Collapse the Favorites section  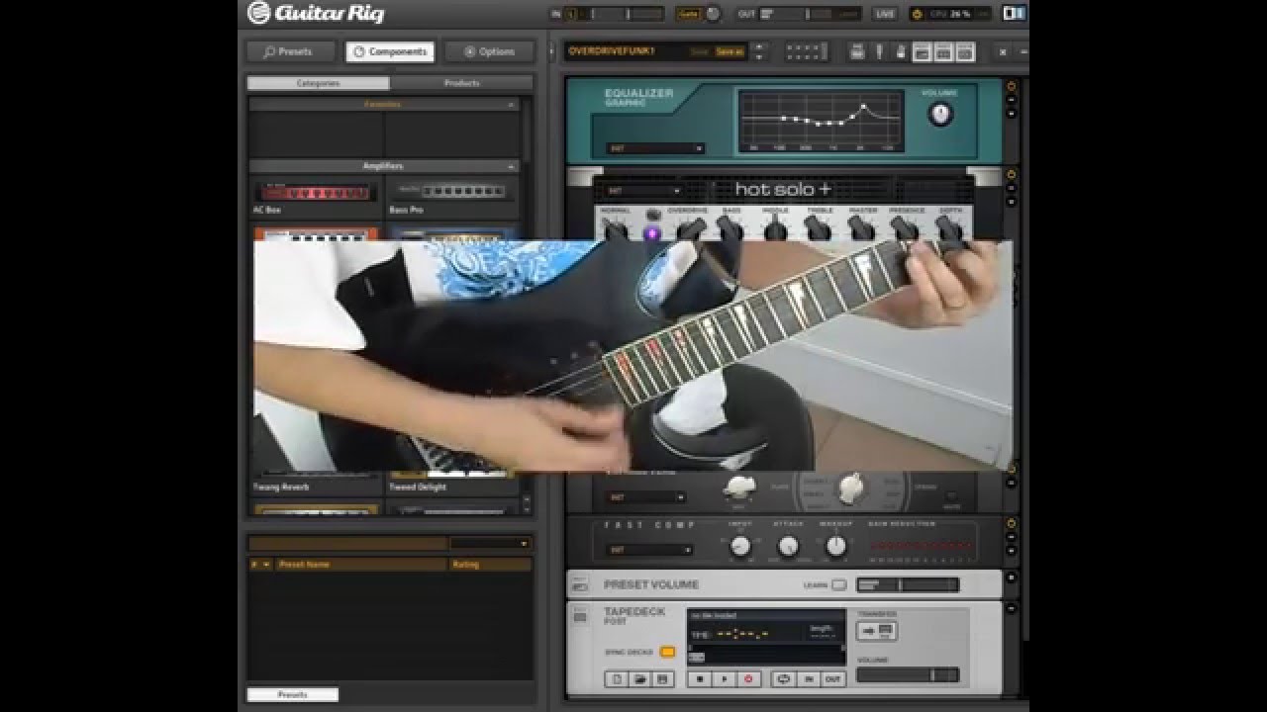click(x=512, y=104)
